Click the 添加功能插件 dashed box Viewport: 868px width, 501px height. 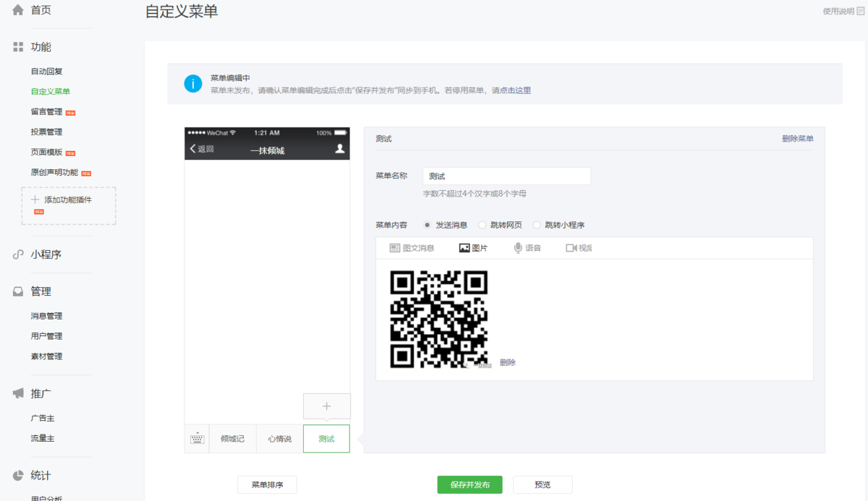tap(69, 205)
